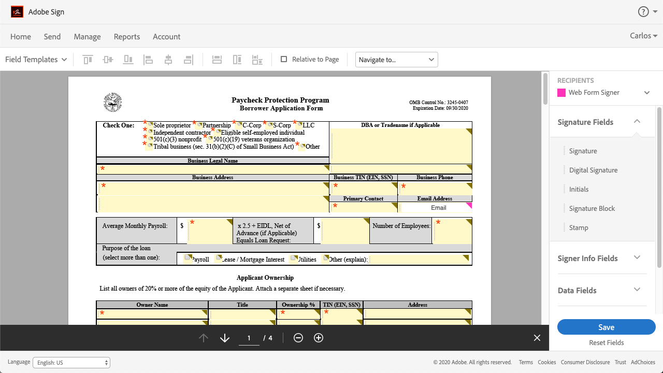Click the match width icon
This screenshot has width=663, height=373.
point(217,60)
